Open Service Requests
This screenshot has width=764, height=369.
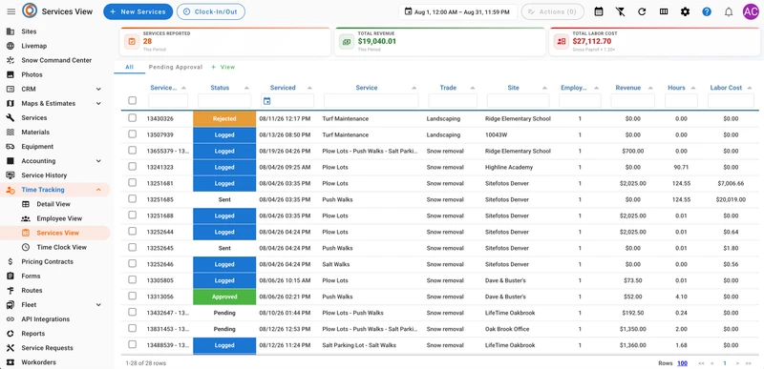pyautogui.click(x=47, y=348)
